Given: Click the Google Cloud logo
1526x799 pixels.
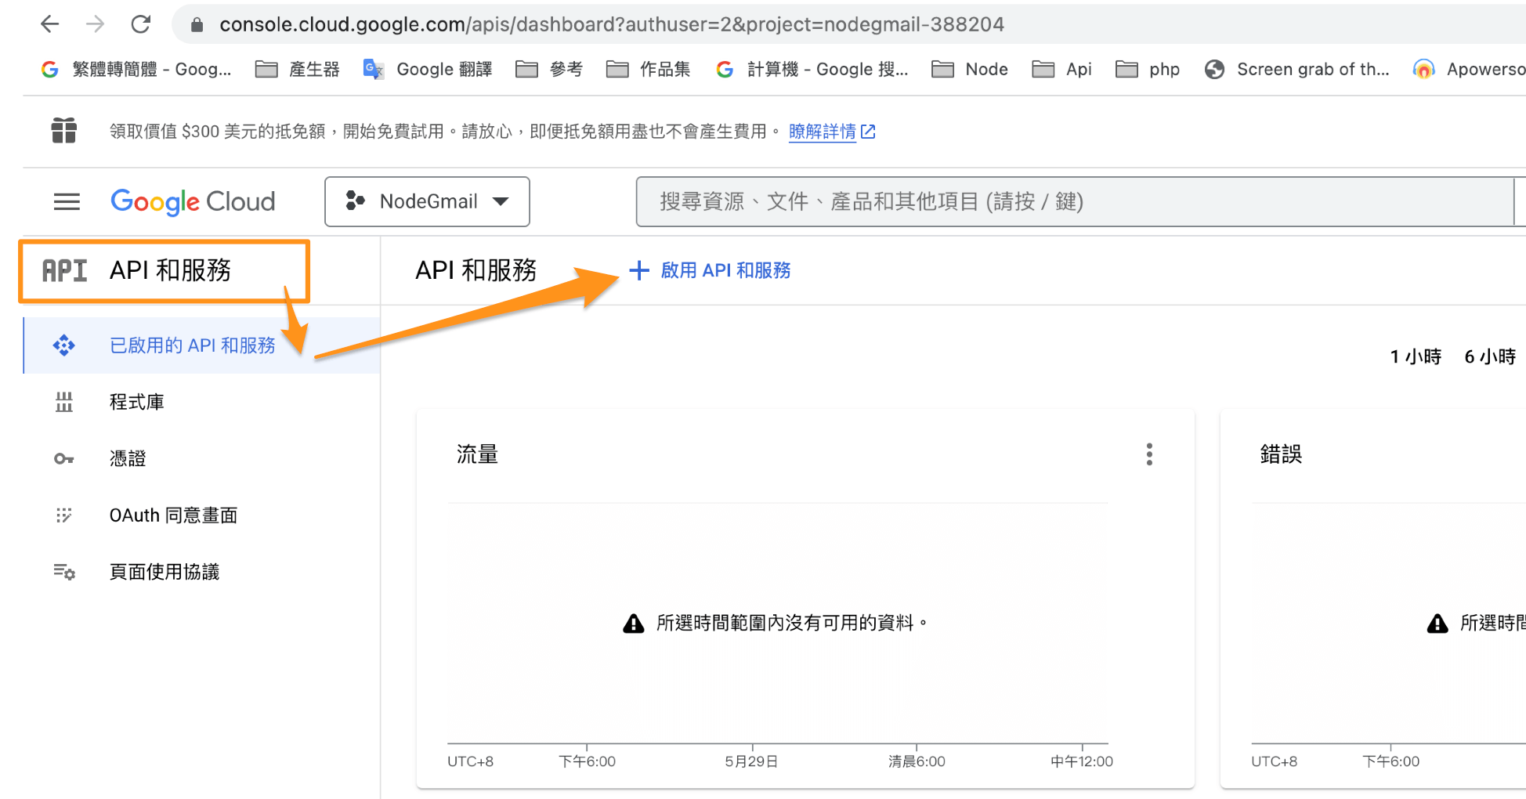Looking at the screenshot, I should [x=193, y=202].
